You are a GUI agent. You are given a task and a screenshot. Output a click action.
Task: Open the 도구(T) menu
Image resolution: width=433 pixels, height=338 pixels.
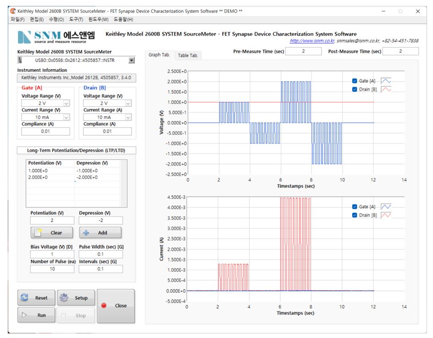[76, 19]
